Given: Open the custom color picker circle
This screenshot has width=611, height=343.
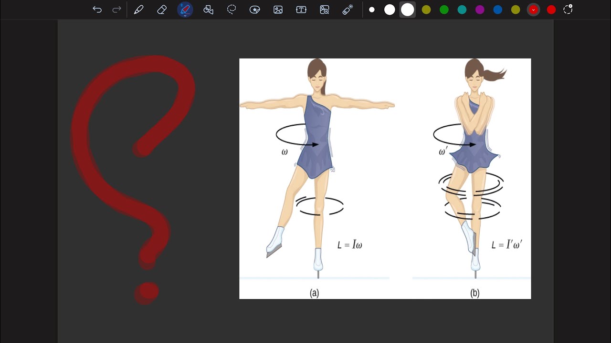Looking at the screenshot, I should click(568, 10).
